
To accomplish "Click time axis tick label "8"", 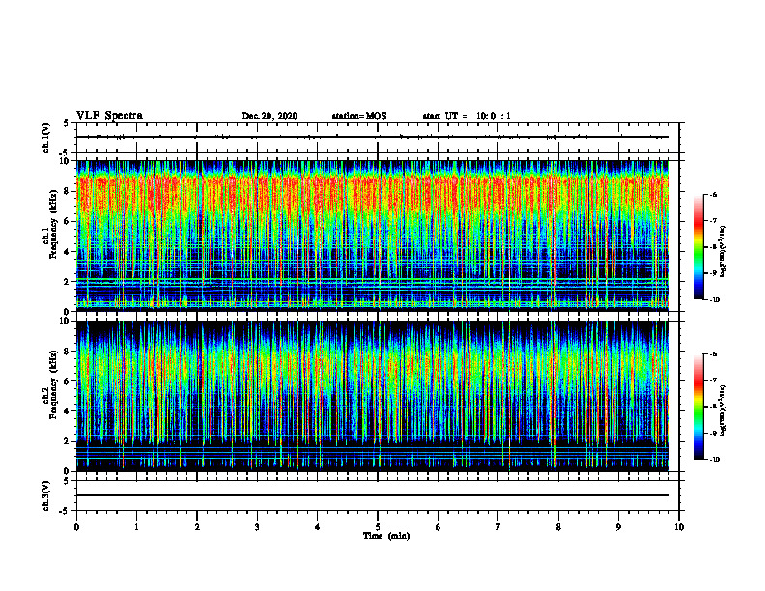I will coord(558,527).
